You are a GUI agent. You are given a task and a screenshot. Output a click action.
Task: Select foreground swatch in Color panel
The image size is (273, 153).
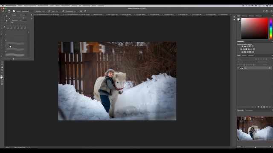point(238,20)
